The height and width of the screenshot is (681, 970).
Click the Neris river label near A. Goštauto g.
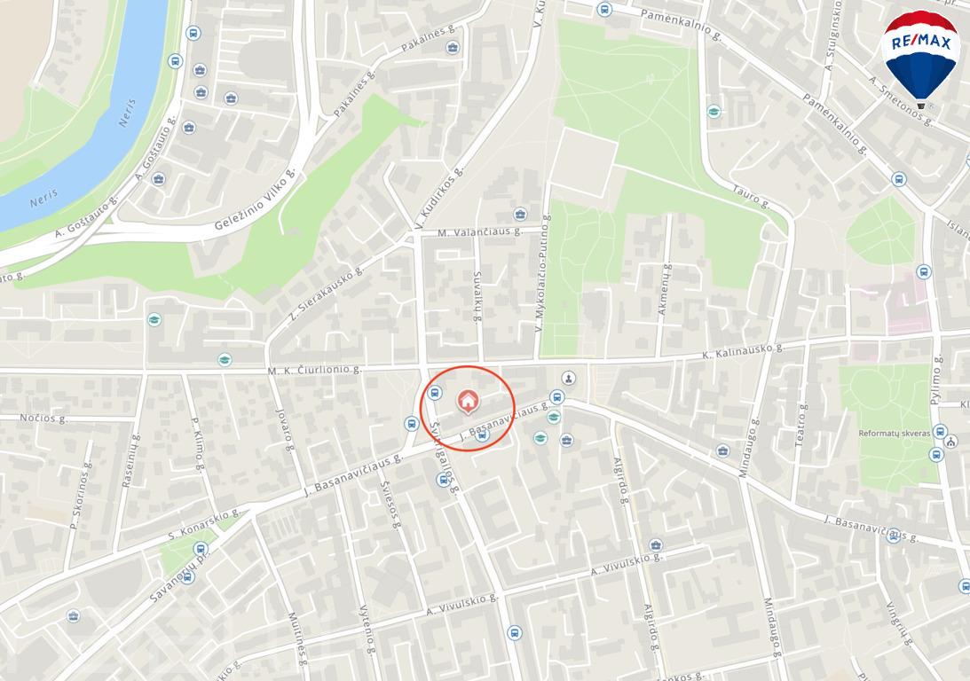(x=43, y=198)
